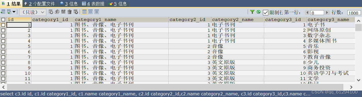Click category2_name 音像 in row with id 5
Viewport: 362px width, 97px height.
[238, 46]
